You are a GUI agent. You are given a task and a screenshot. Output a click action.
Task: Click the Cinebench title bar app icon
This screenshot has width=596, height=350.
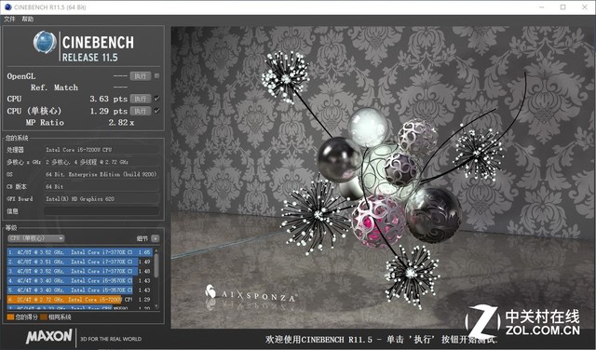(x=7, y=7)
